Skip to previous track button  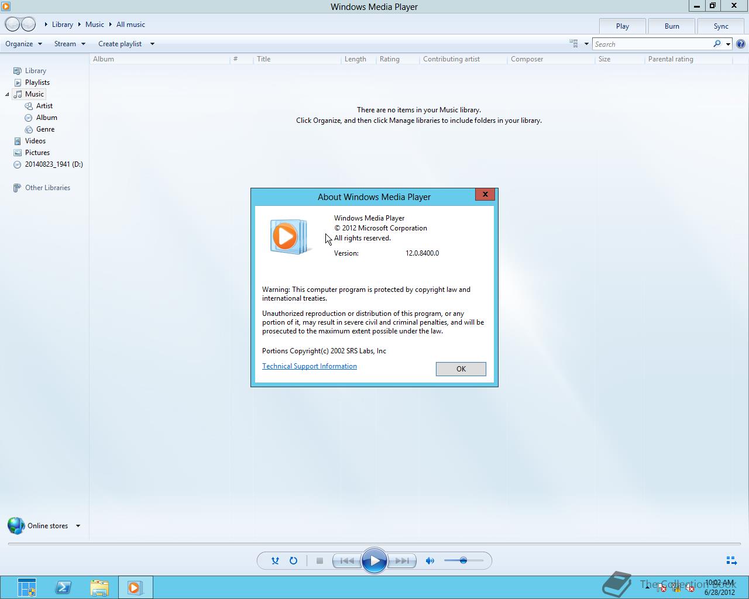(346, 560)
